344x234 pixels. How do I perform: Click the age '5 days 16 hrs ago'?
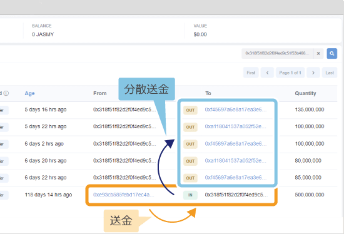coord(46,109)
